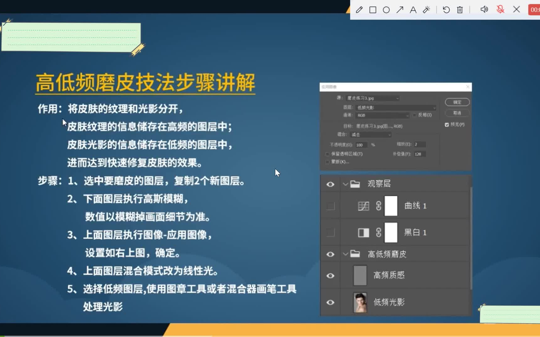Select the 黑白 1 layer name

point(415,232)
